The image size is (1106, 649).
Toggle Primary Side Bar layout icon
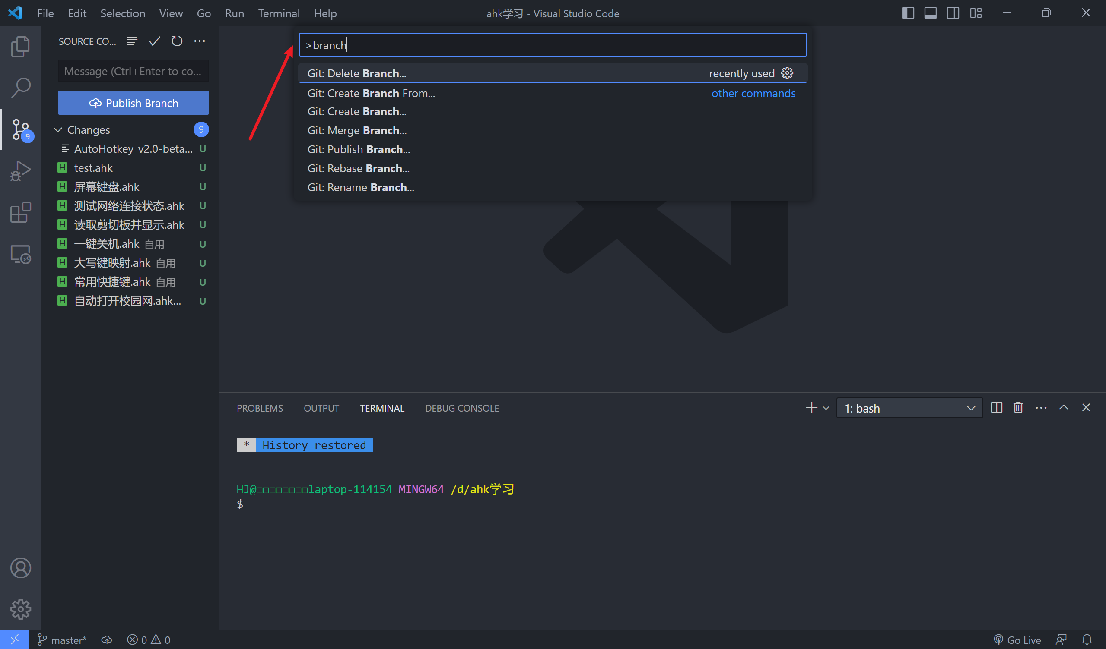pyautogui.click(x=908, y=13)
